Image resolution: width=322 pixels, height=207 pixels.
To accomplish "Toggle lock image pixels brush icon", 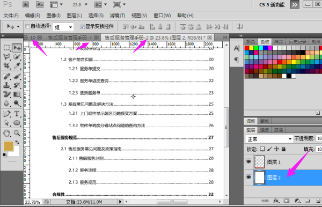I will point(269,149).
